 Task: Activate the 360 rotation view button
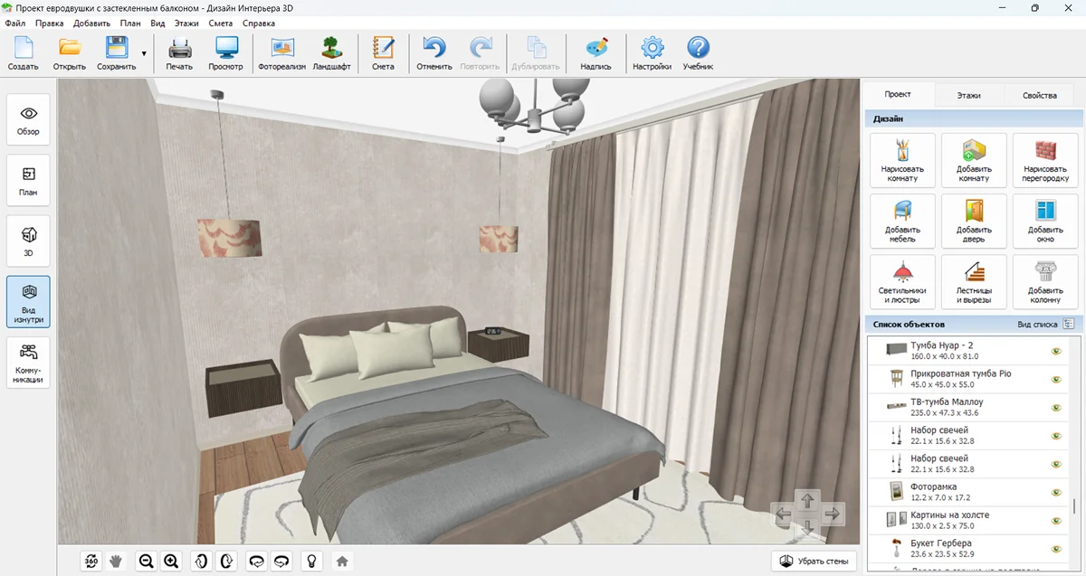(x=91, y=562)
